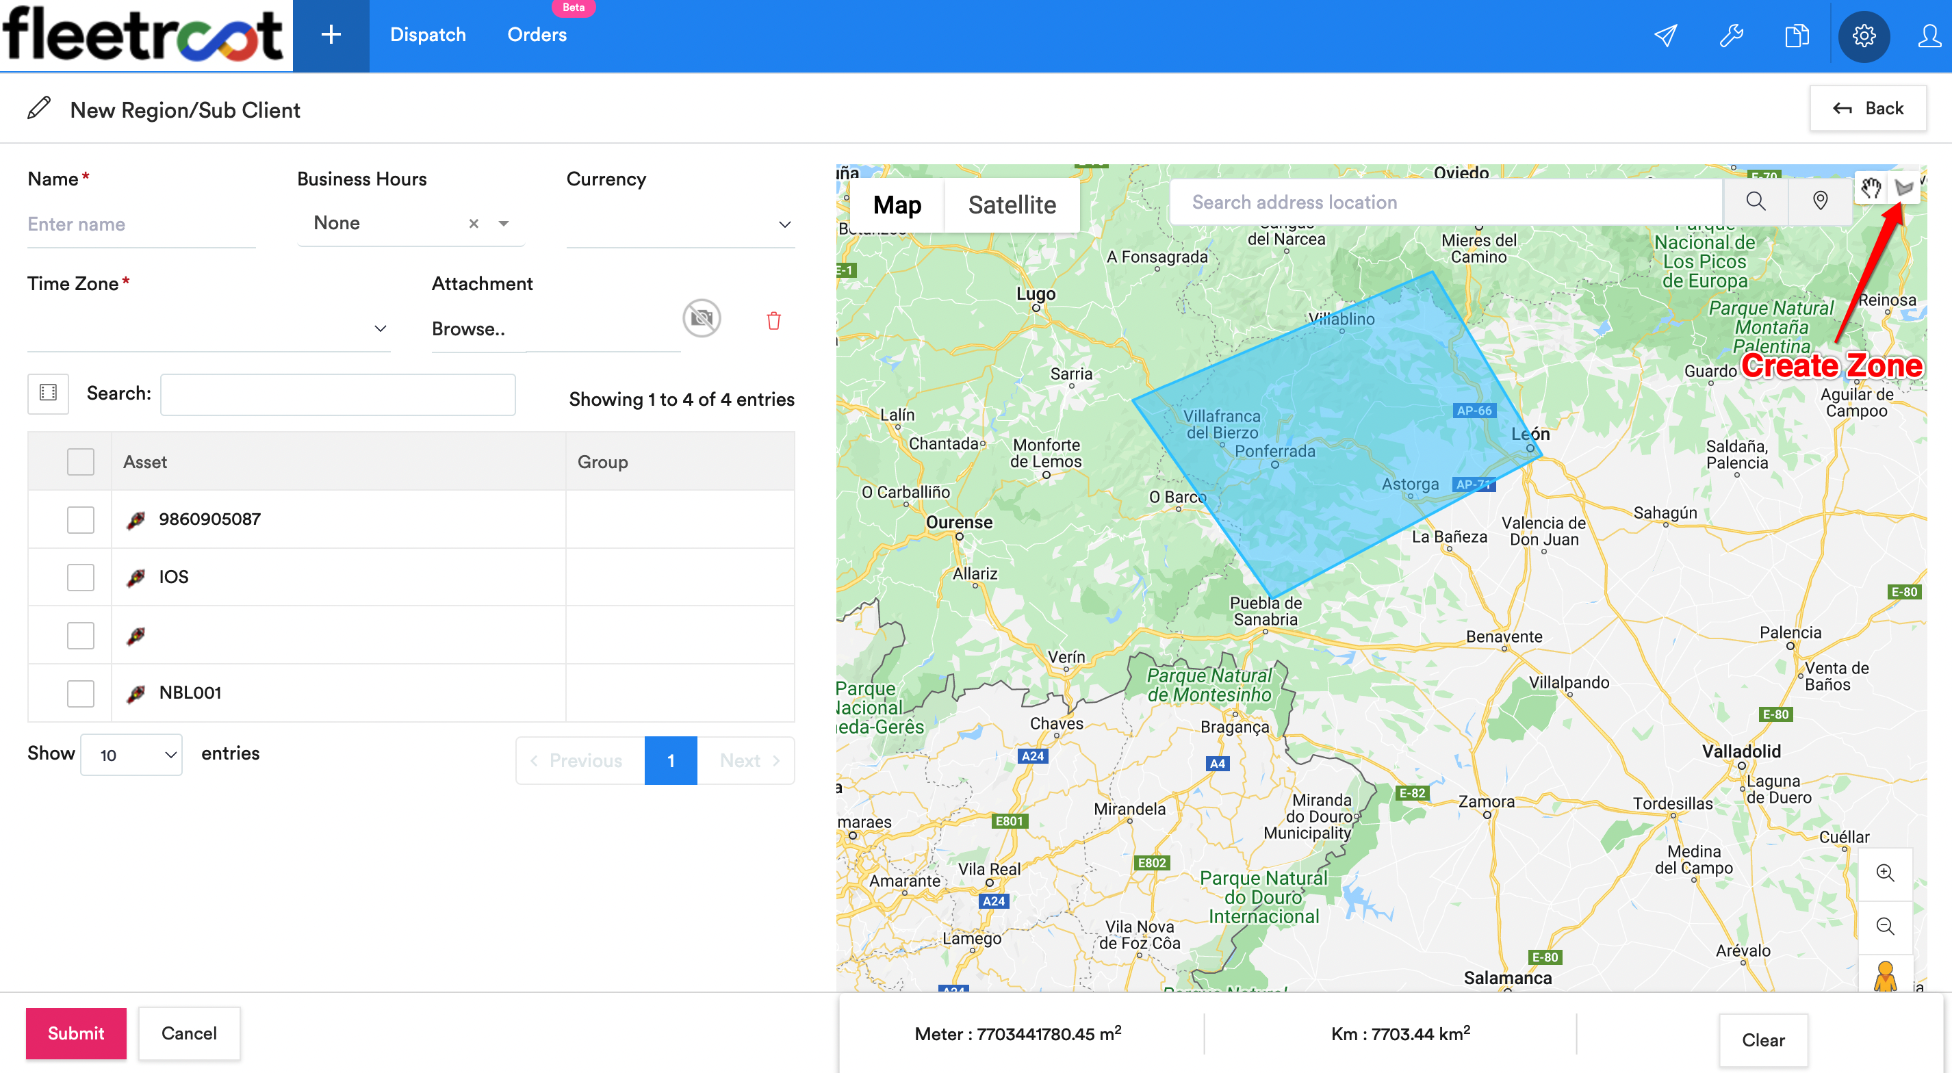Click the fleetroot logo

point(144,35)
